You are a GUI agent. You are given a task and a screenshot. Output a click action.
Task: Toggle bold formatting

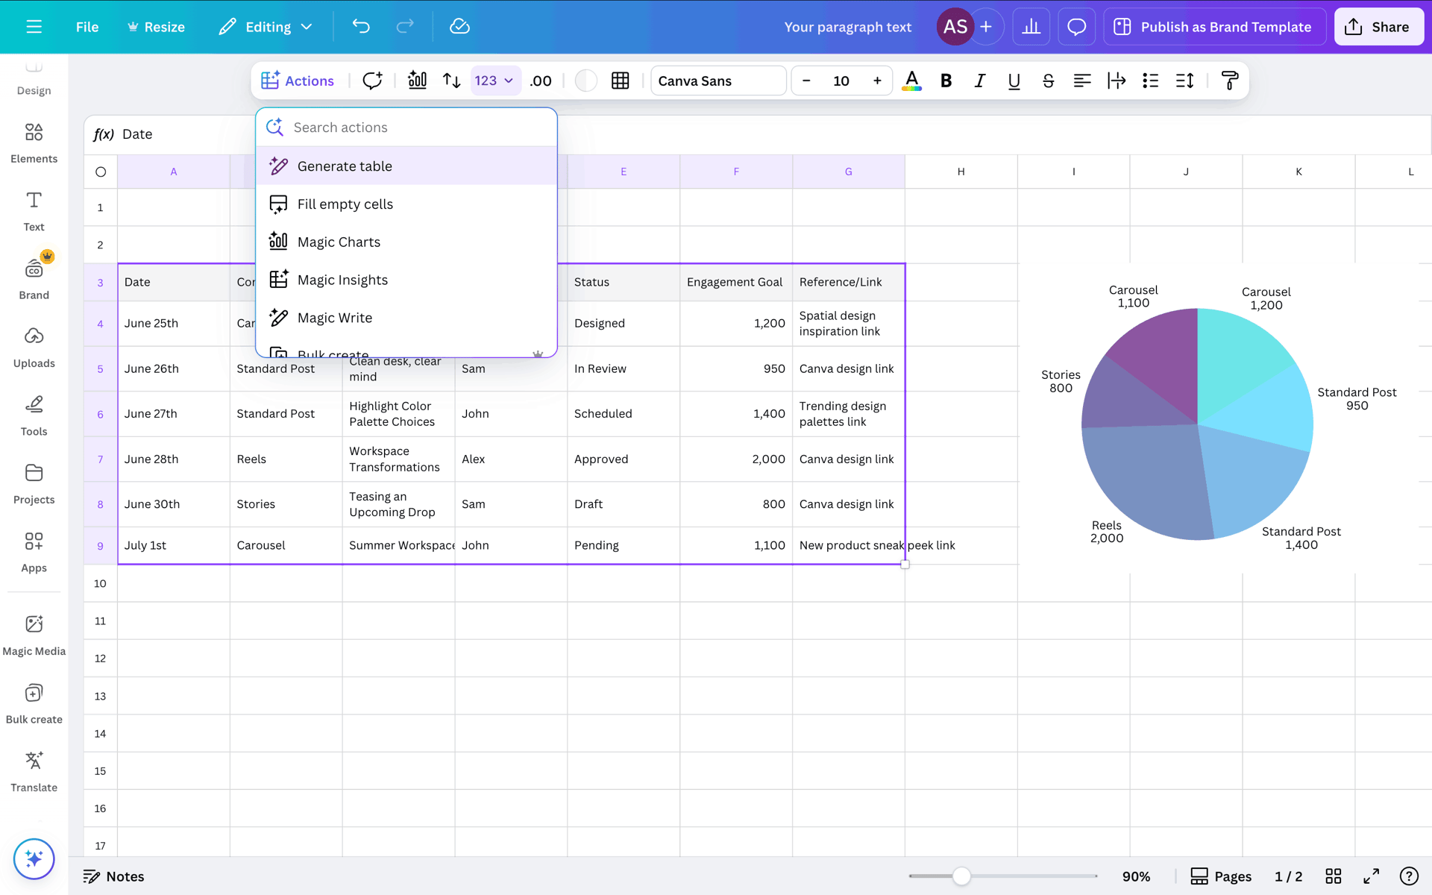tap(946, 81)
